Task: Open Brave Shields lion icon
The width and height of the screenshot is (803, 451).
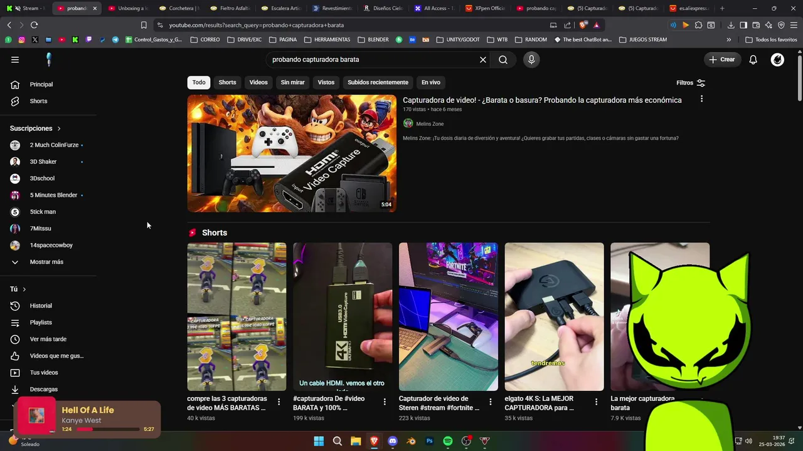Action: pyautogui.click(x=583, y=25)
